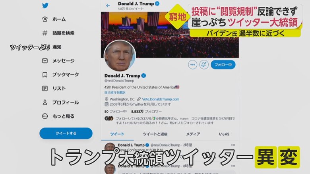This screenshot has width=310, height=174.
Task: Open the ブックマーク bookmark icon
Action: (45, 75)
